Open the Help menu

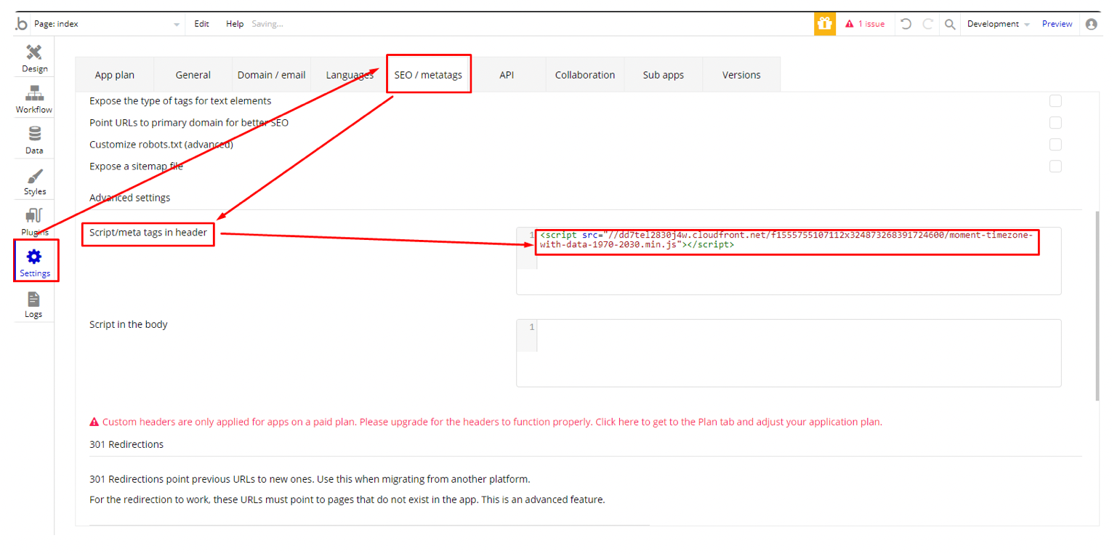click(235, 24)
